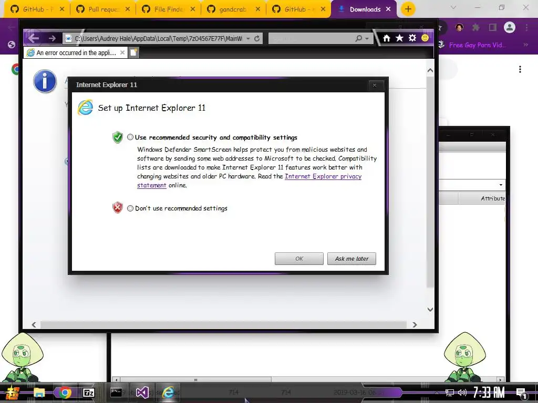Screen dimensions: 538x403
Task: Switch to 'Pull reque' Chrome tab
Action: coord(102,9)
